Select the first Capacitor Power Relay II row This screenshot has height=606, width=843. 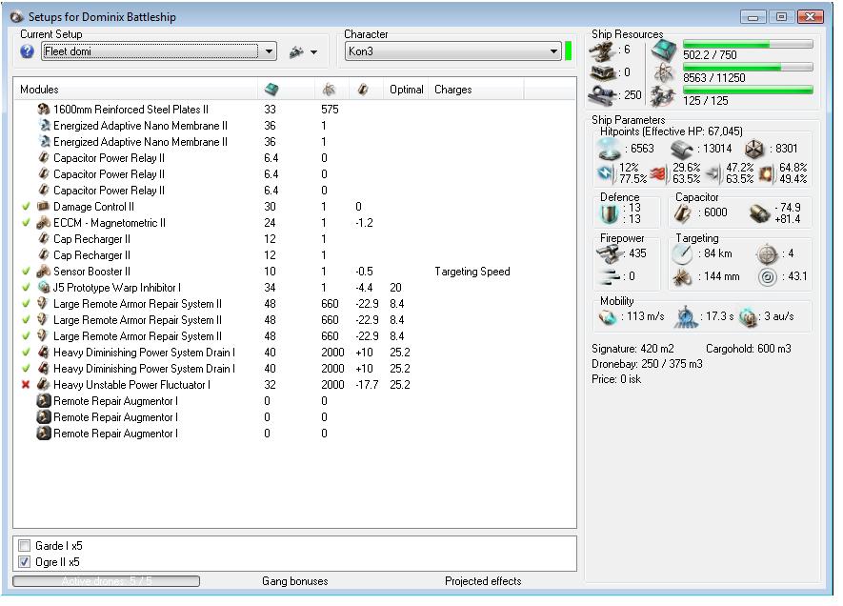(x=294, y=158)
